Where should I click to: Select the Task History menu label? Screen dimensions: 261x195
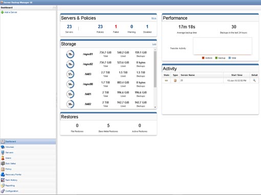[x=11, y=180]
